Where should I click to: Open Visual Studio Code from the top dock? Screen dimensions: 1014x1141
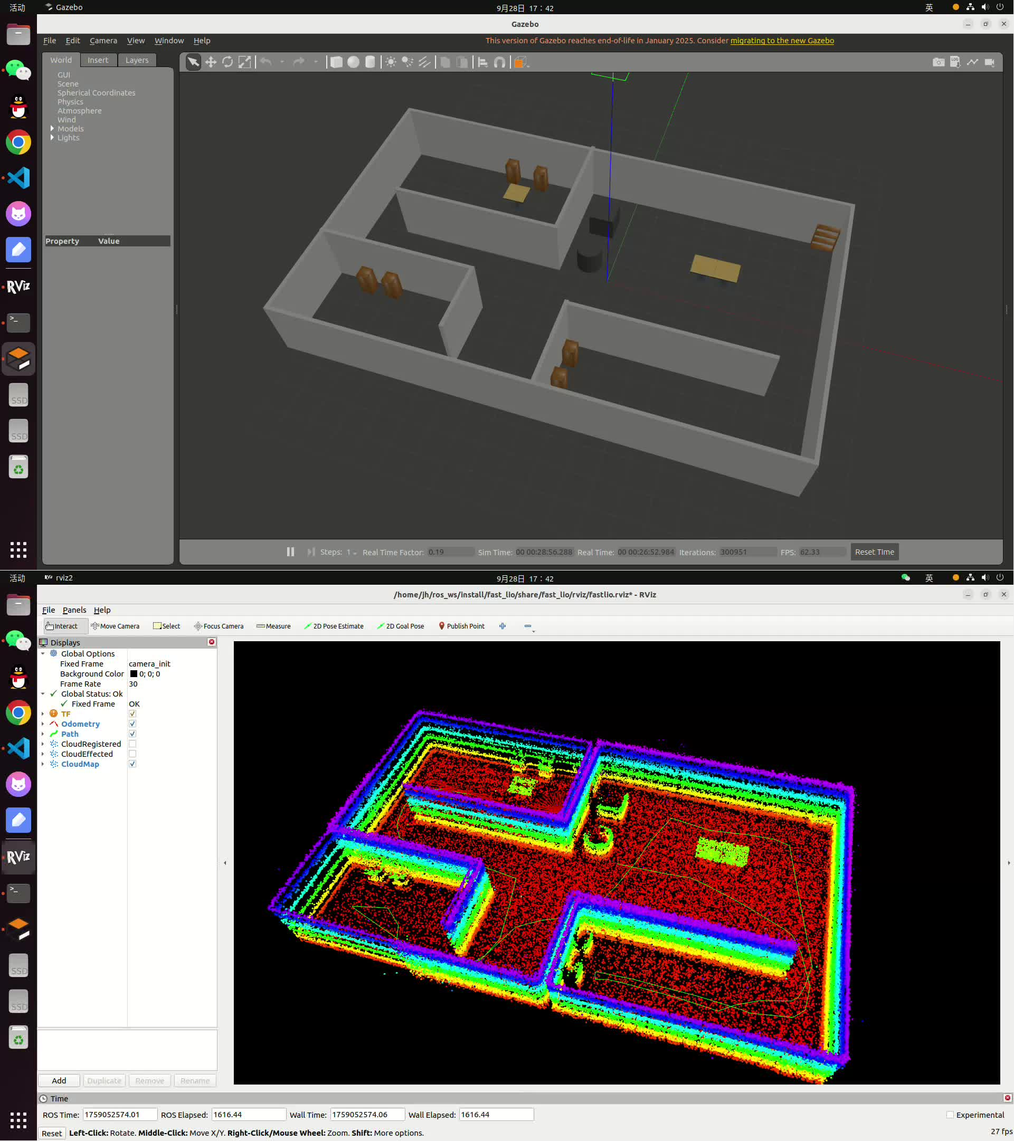click(18, 178)
